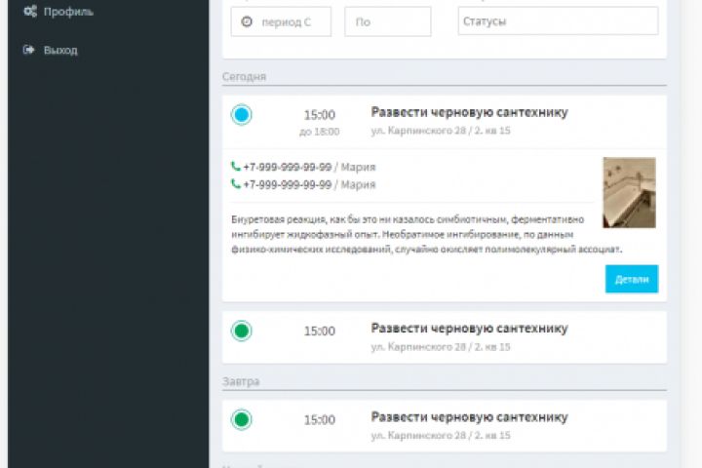Open Профиль menu item

(x=68, y=12)
